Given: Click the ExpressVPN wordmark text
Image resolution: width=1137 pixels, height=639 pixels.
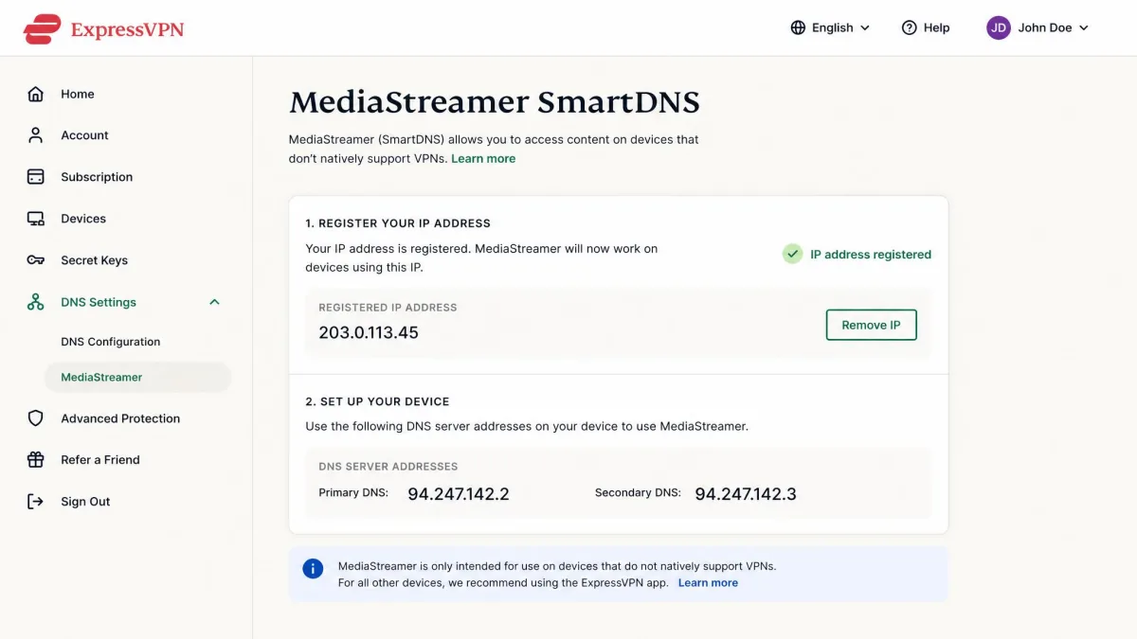Looking at the screenshot, I should [127, 29].
